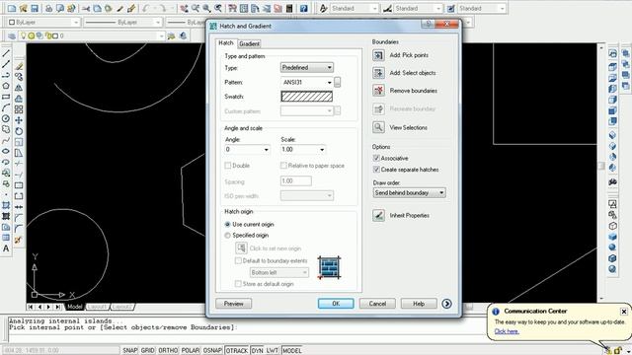Select the Explode modify tool
Image resolution: width=632 pixels, height=355 pixels.
(x=19, y=240)
